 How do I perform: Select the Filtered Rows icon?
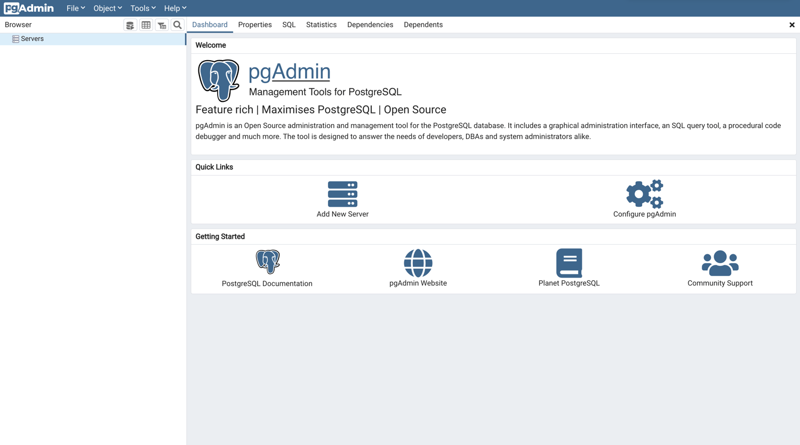tap(162, 25)
